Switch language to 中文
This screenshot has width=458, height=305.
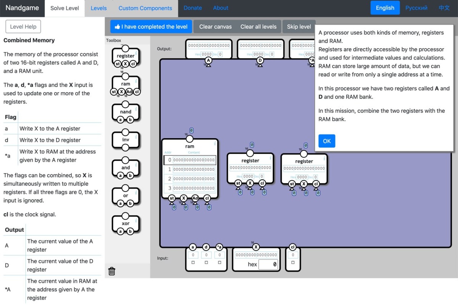[x=444, y=8]
